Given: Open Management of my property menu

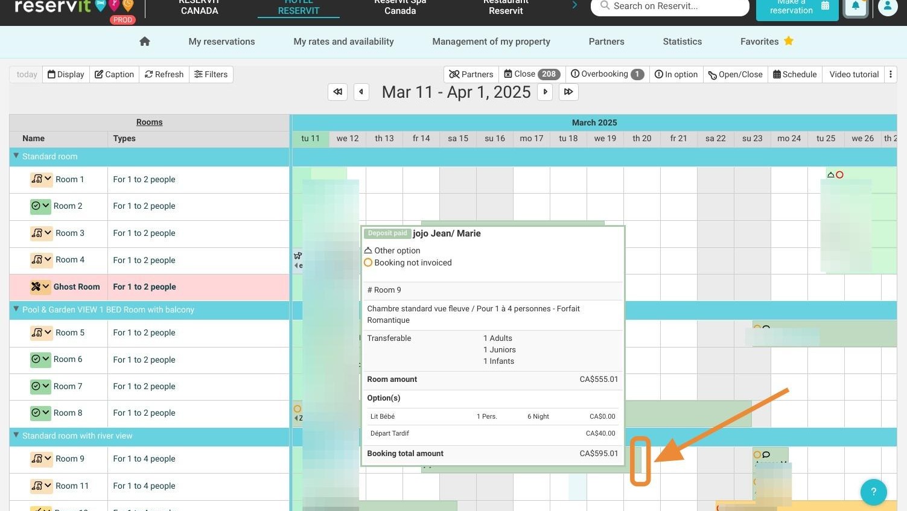Looking at the screenshot, I should coord(491,42).
